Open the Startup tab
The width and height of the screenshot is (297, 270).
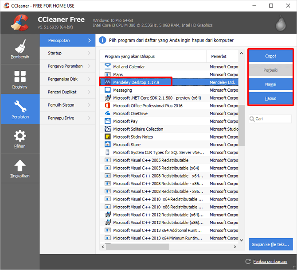tap(66, 53)
